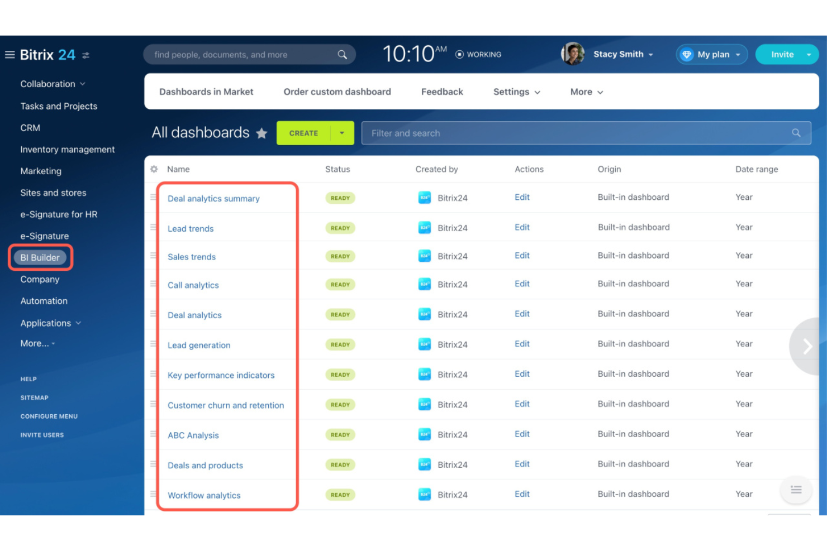Image resolution: width=827 pixels, height=551 pixels.
Task: Click the Bitrix 24 logo
Action: coord(47,54)
